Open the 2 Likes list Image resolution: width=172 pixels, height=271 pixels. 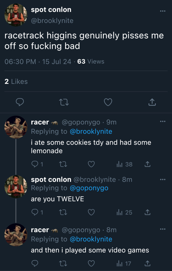pyautogui.click(x=16, y=82)
